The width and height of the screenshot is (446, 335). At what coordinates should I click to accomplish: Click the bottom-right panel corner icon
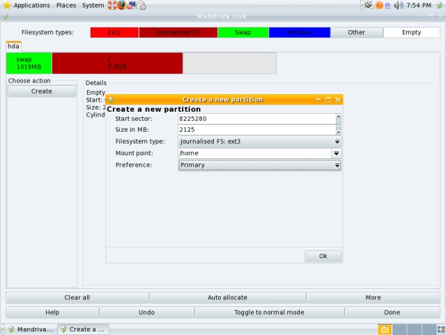441,329
